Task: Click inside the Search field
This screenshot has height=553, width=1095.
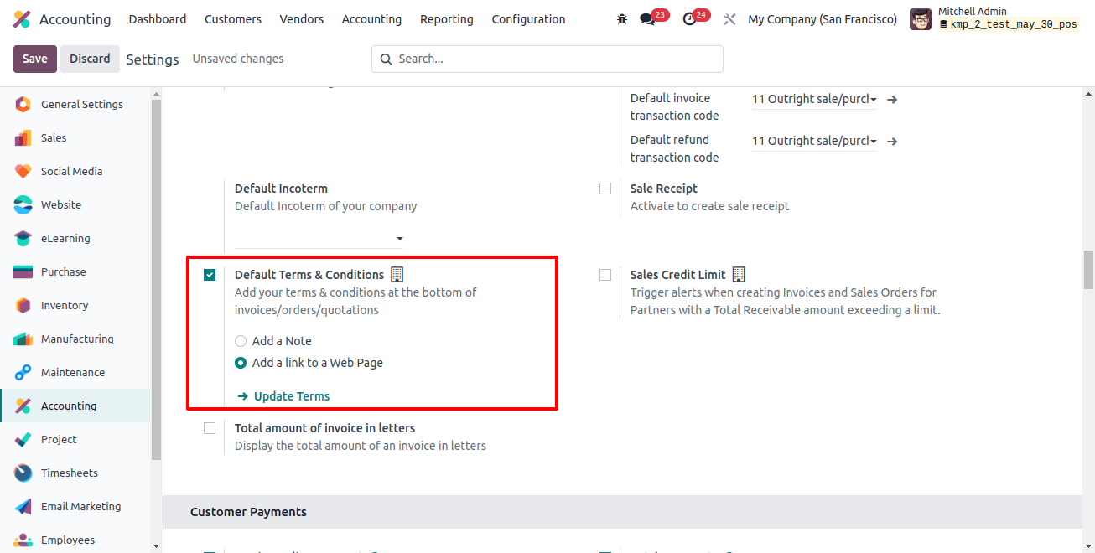Action: [x=547, y=59]
